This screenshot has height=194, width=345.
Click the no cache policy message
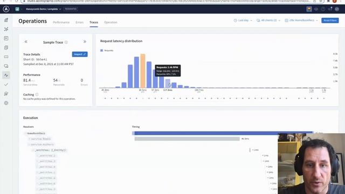click(x=49, y=99)
